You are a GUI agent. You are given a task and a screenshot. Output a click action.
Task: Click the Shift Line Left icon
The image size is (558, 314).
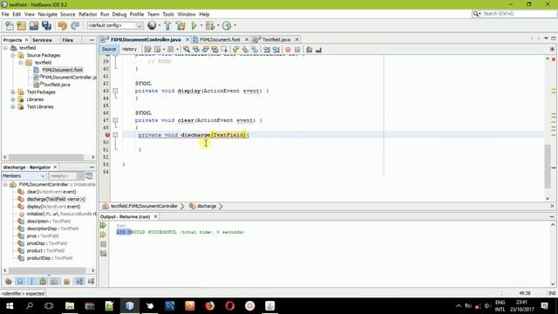(267, 50)
